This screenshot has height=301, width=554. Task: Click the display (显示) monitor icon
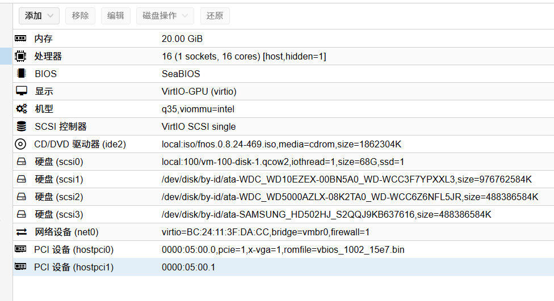[21, 91]
